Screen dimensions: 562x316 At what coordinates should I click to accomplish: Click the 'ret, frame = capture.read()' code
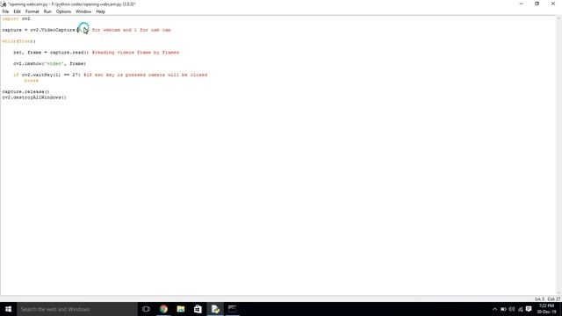coord(51,53)
